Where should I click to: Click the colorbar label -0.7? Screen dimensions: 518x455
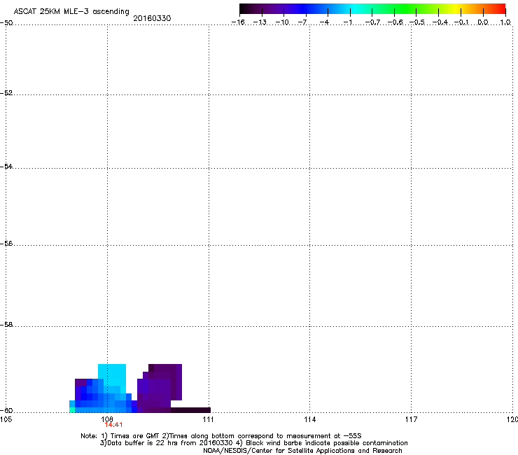pos(372,22)
